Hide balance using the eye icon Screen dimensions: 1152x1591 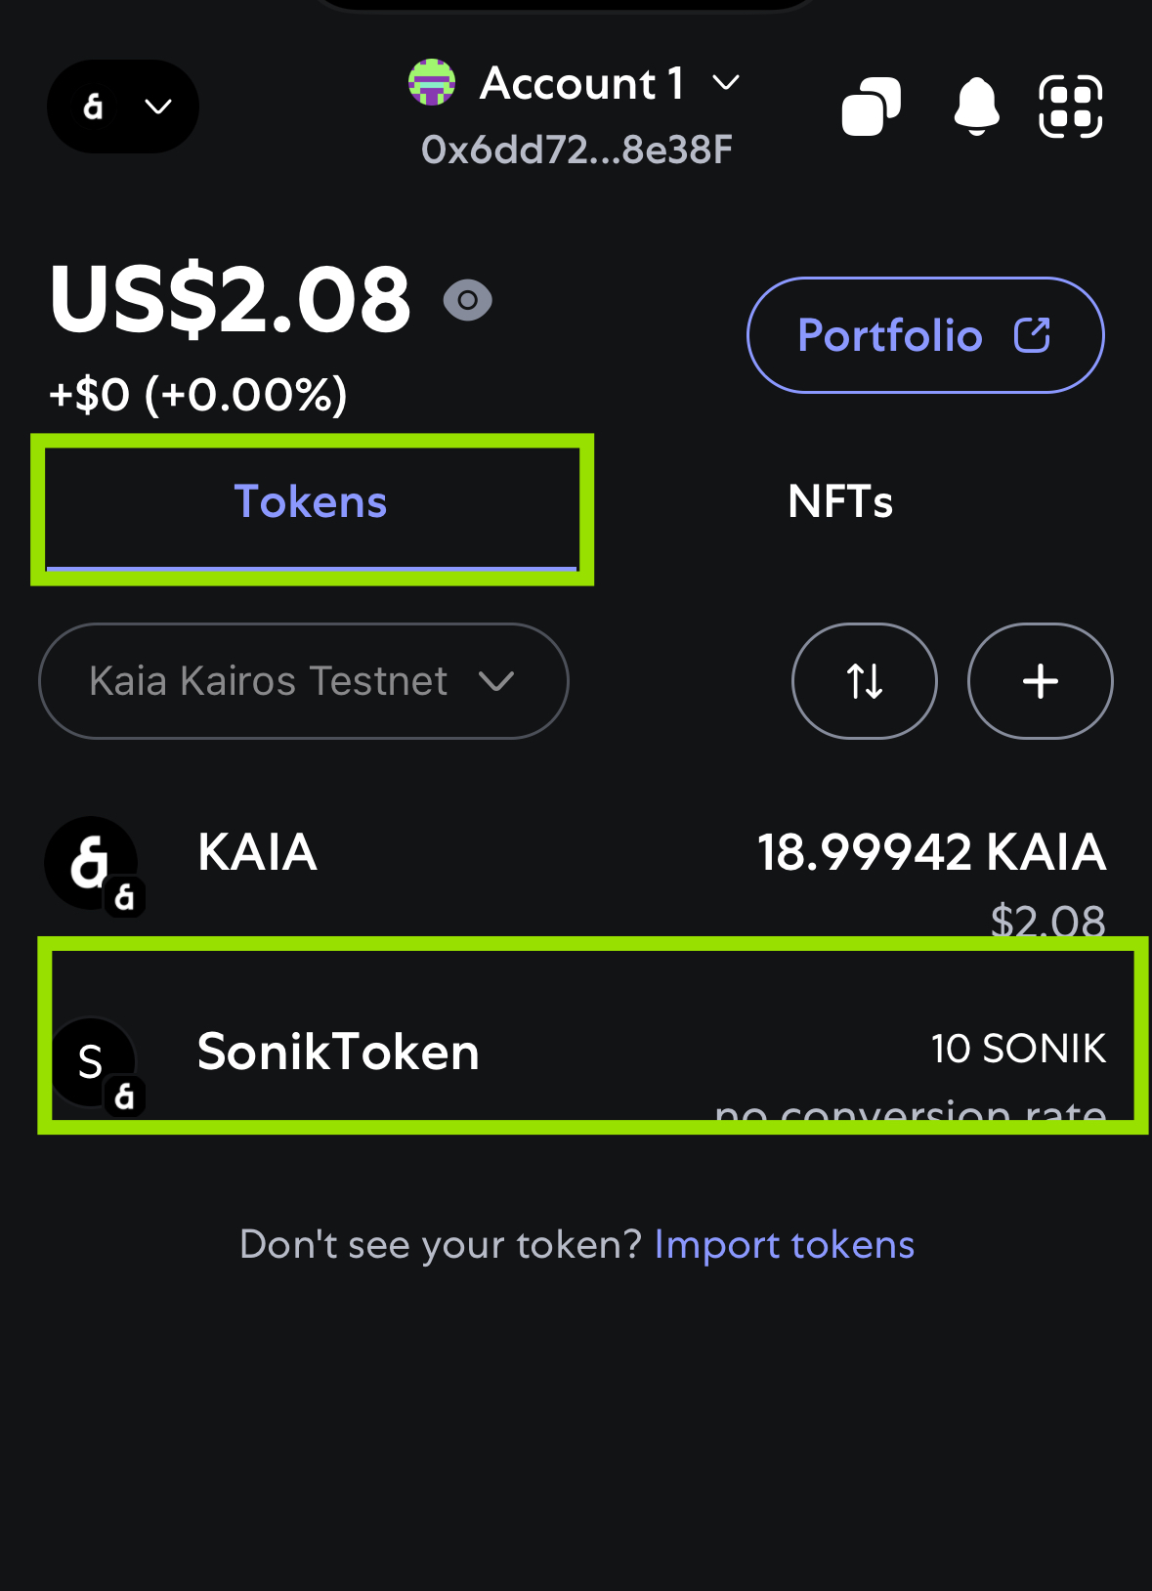click(x=467, y=300)
